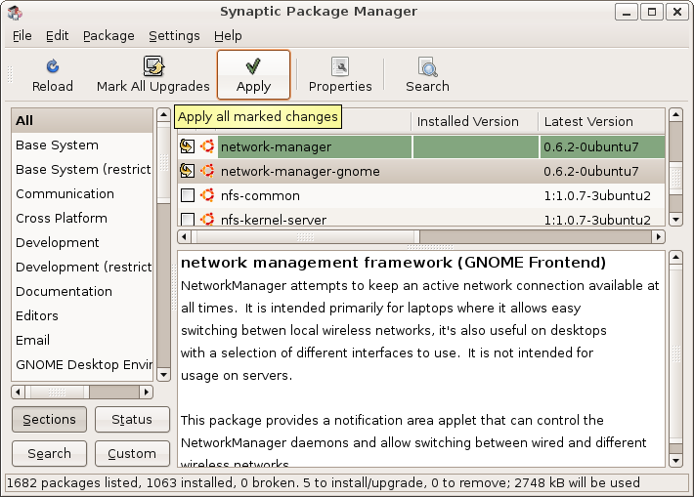Click description pane scroll down arrow
Image resolution: width=694 pixels, height=497 pixels.
click(x=675, y=461)
